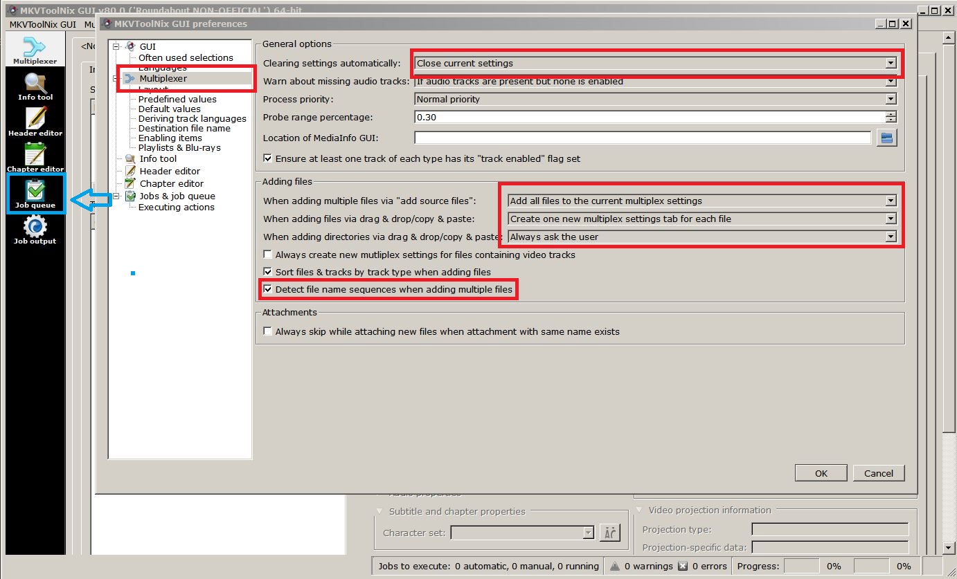This screenshot has height=579, width=957.
Task: Click the Projection type field
Action: coord(830,529)
